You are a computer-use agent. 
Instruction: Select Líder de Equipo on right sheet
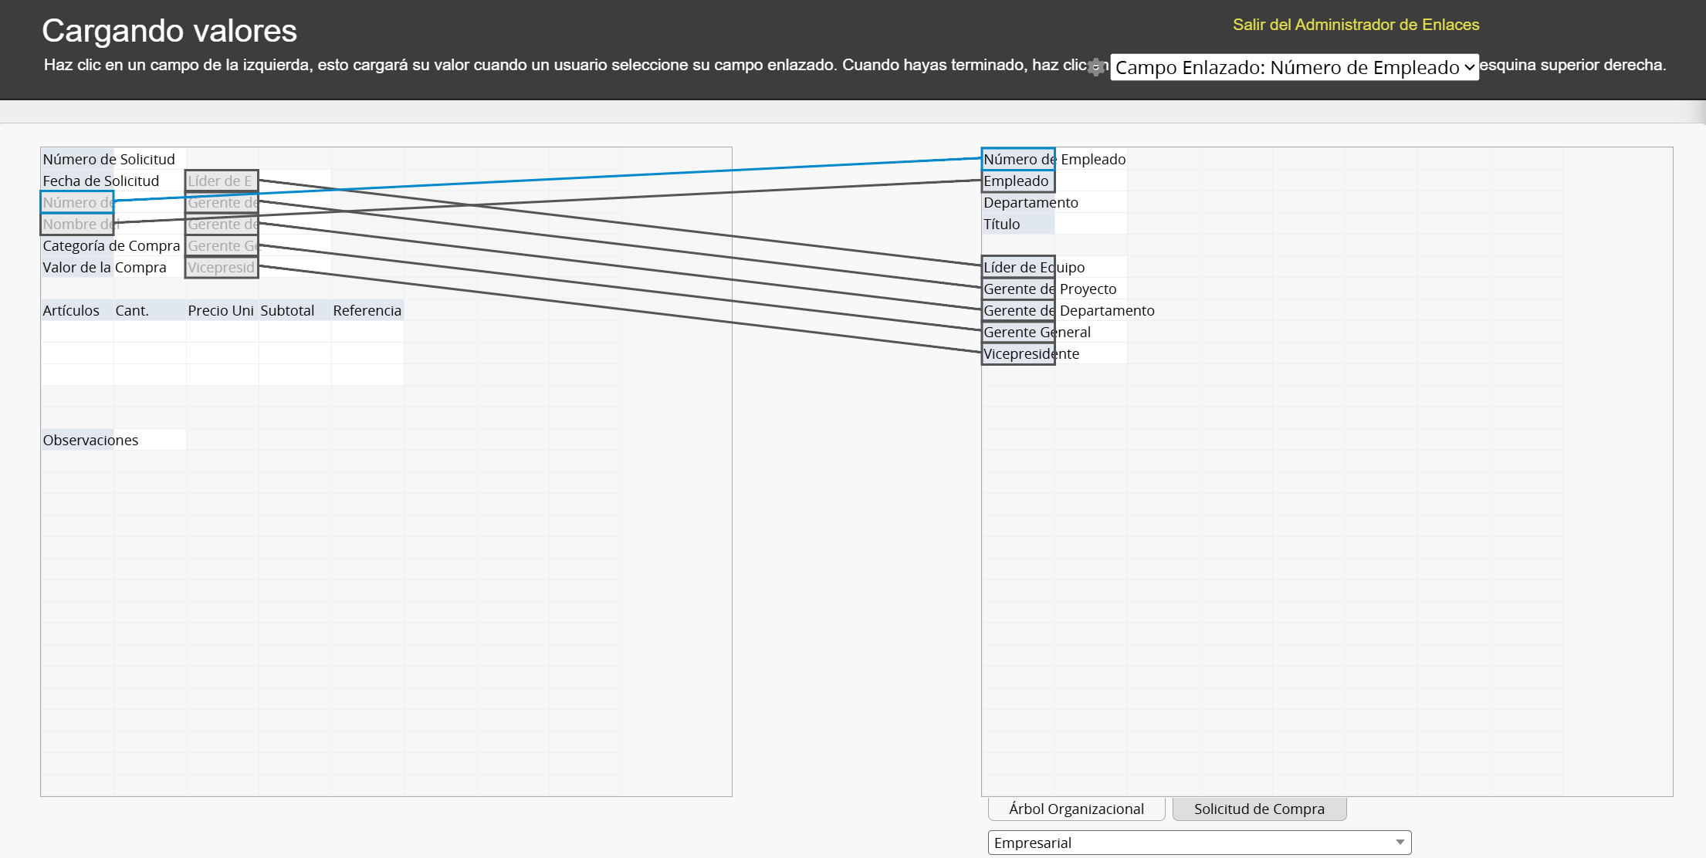pyautogui.click(x=1017, y=268)
